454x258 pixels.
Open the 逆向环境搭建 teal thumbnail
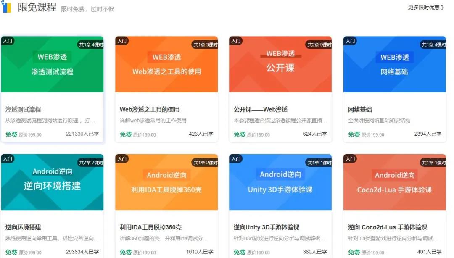tap(52, 182)
